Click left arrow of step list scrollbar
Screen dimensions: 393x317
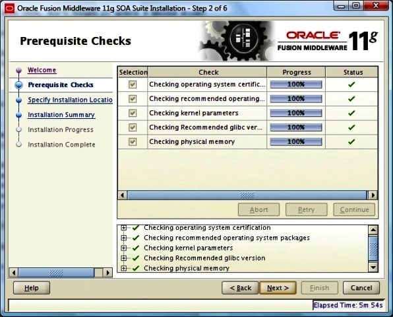(x=14, y=273)
